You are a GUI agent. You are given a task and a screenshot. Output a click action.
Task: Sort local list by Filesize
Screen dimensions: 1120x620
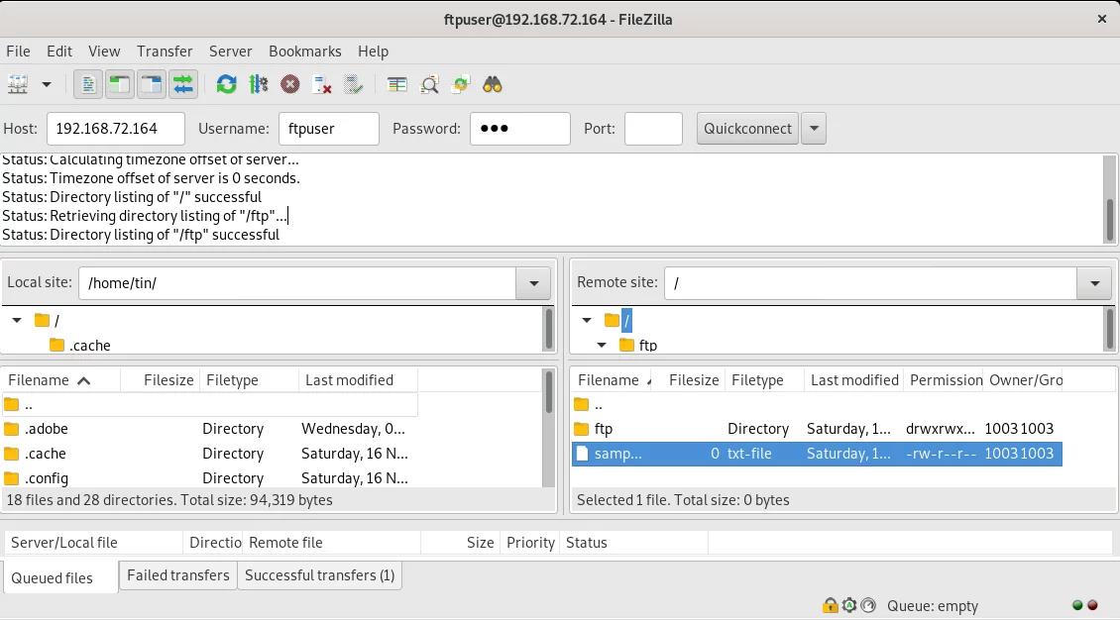tap(161, 380)
